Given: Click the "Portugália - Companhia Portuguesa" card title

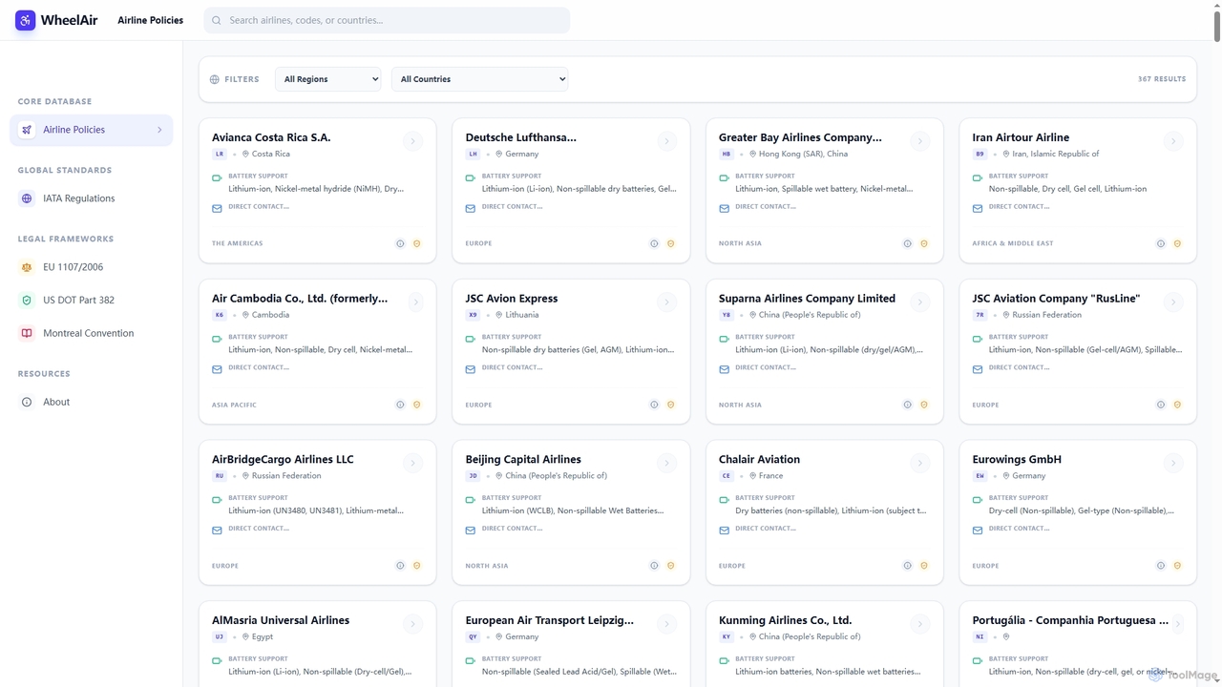Looking at the screenshot, I should click(x=1070, y=620).
